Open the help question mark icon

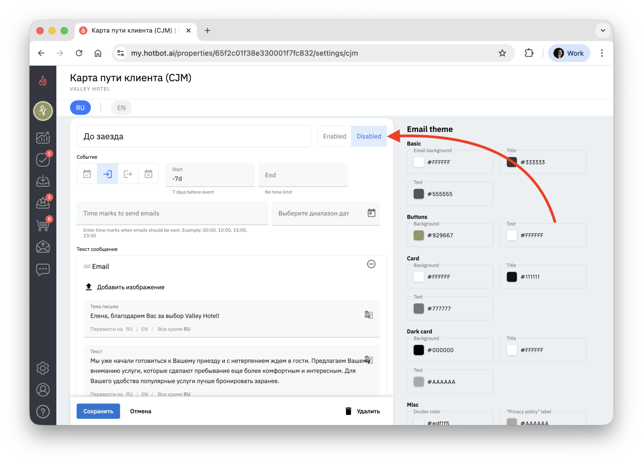click(x=43, y=412)
